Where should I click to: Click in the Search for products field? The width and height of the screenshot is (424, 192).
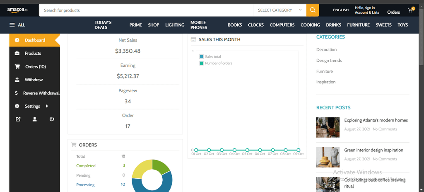146,10
